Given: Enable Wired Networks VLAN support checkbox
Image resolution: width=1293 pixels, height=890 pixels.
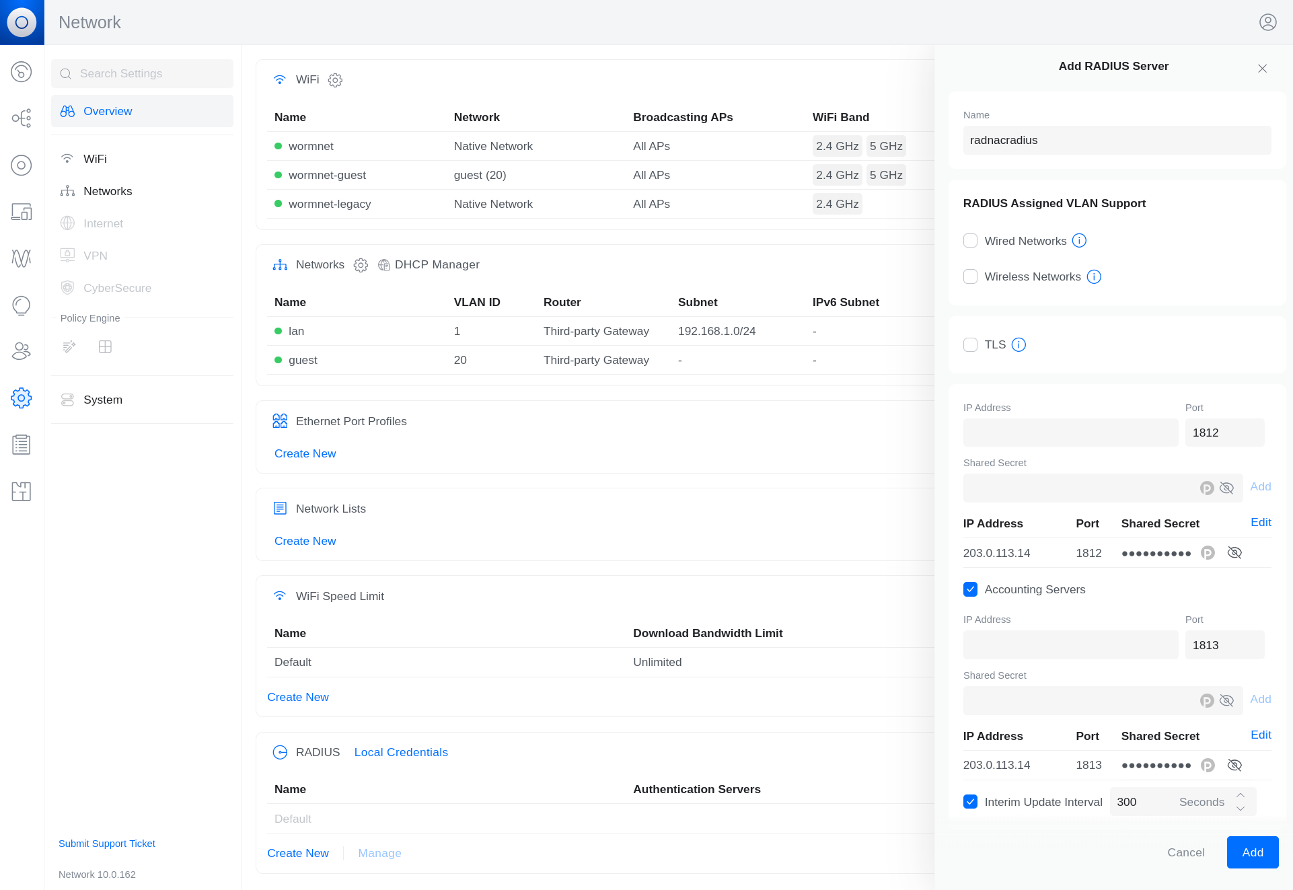Looking at the screenshot, I should (x=970, y=241).
